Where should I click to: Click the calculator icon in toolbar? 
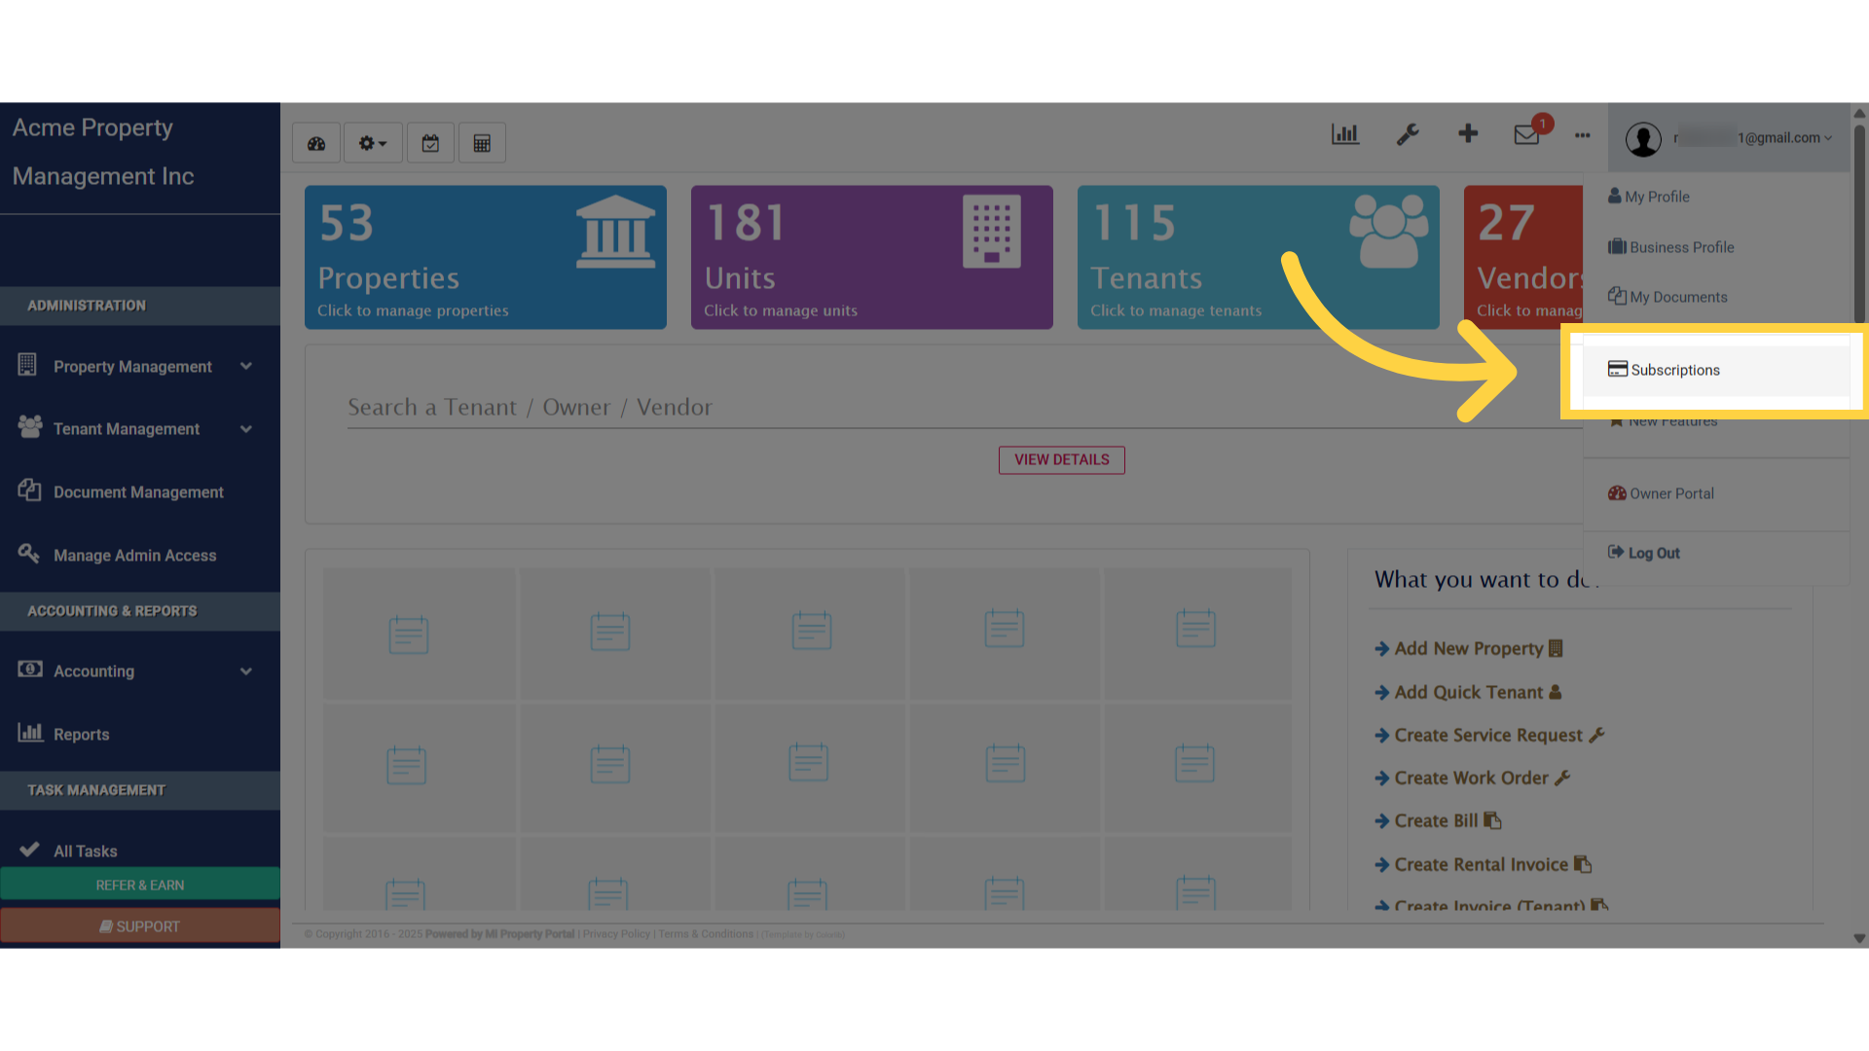tap(482, 143)
